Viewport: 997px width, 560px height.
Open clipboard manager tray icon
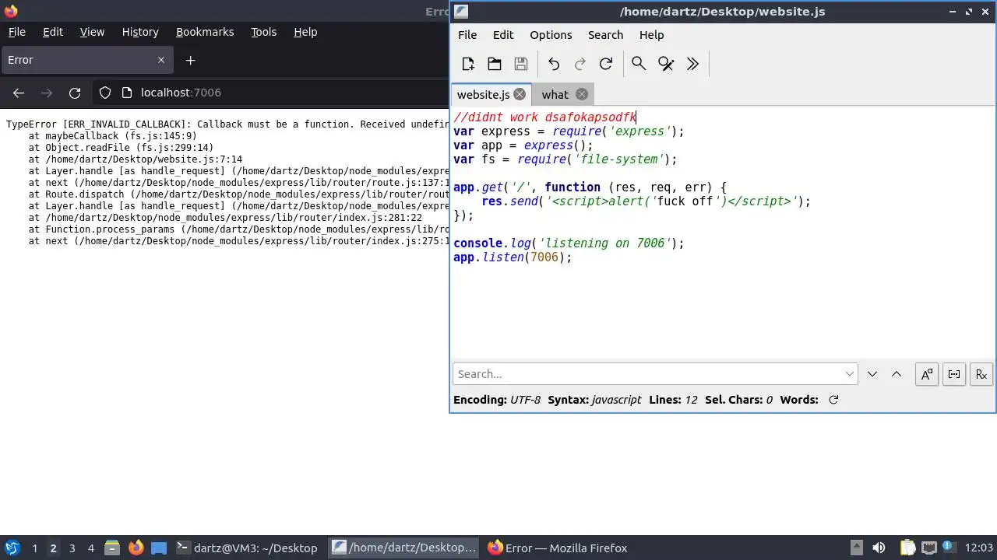click(907, 548)
